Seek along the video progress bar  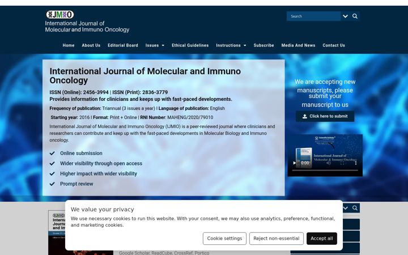pos(325,170)
